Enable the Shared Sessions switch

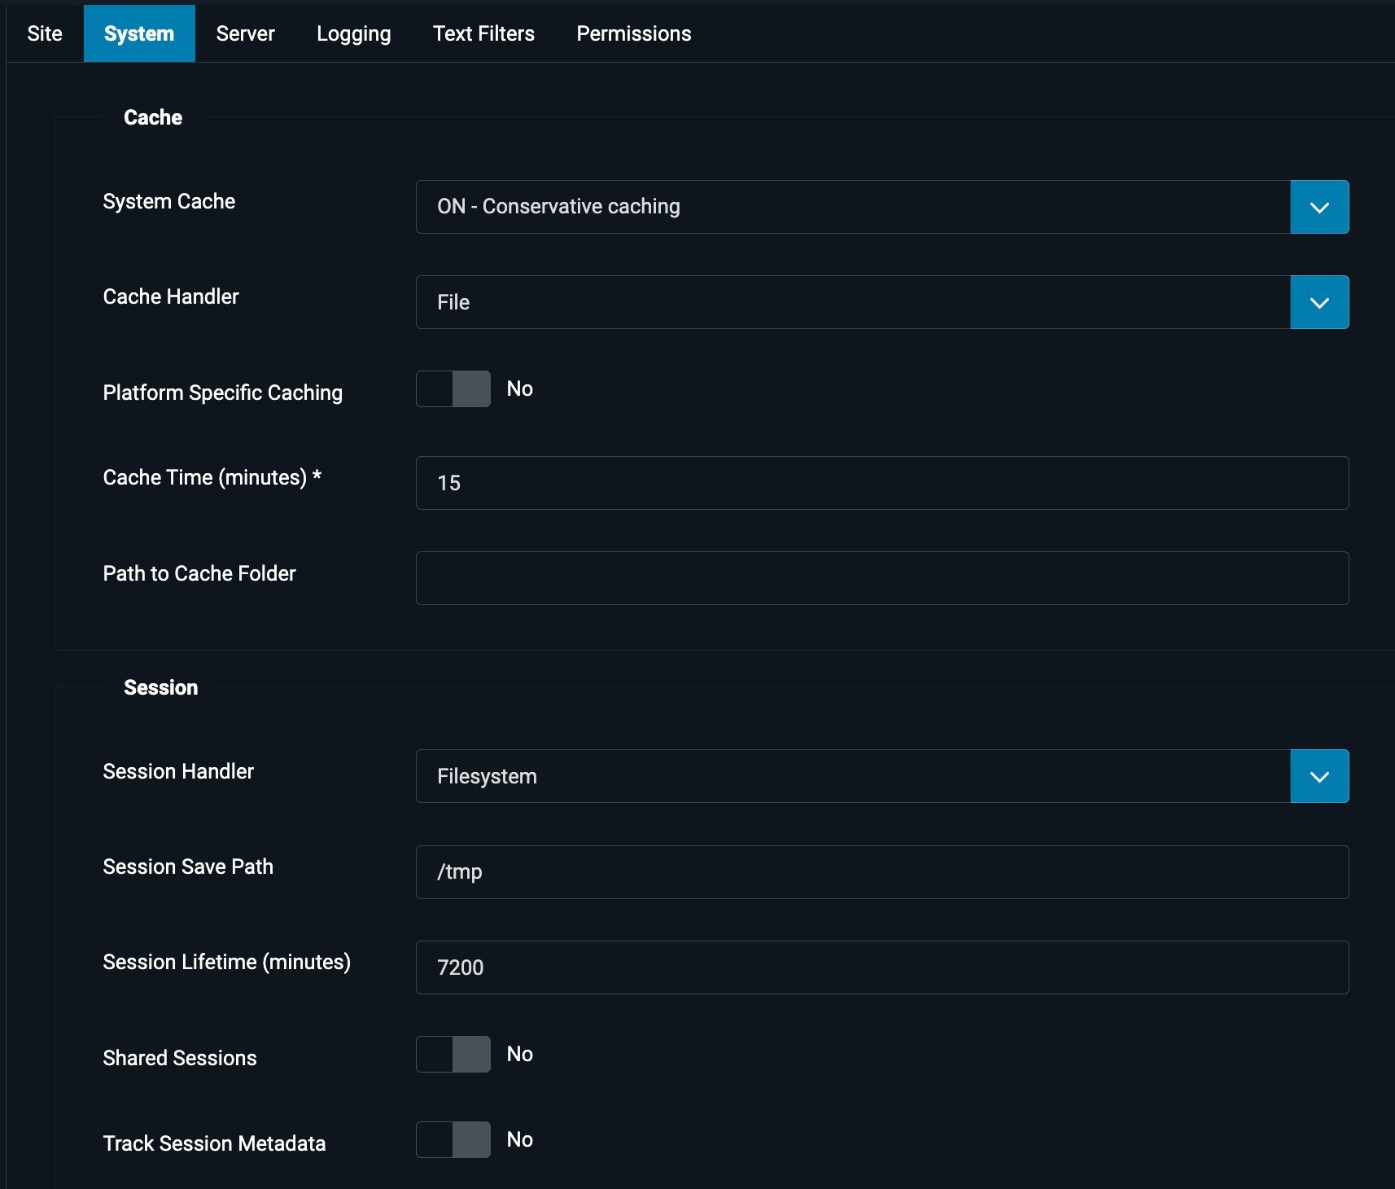[x=453, y=1055]
